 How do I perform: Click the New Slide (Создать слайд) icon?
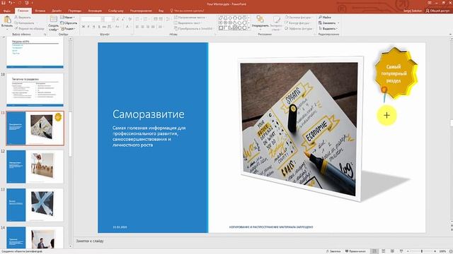tap(54, 20)
